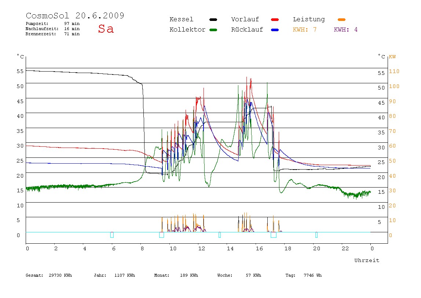
Task: Click the 55 value on left axis
Action: click(x=20, y=71)
